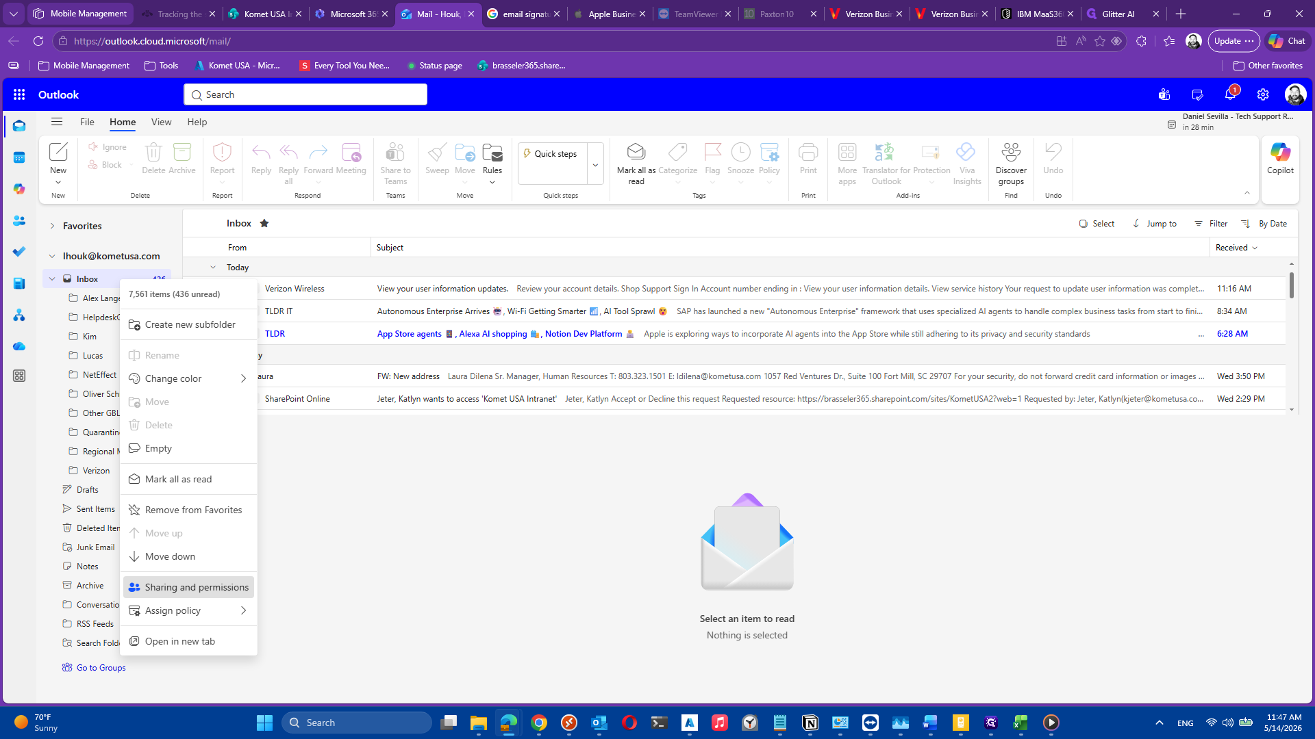Open the Outlook app launcher grid
Image resolution: width=1315 pixels, height=739 pixels.
point(19,94)
